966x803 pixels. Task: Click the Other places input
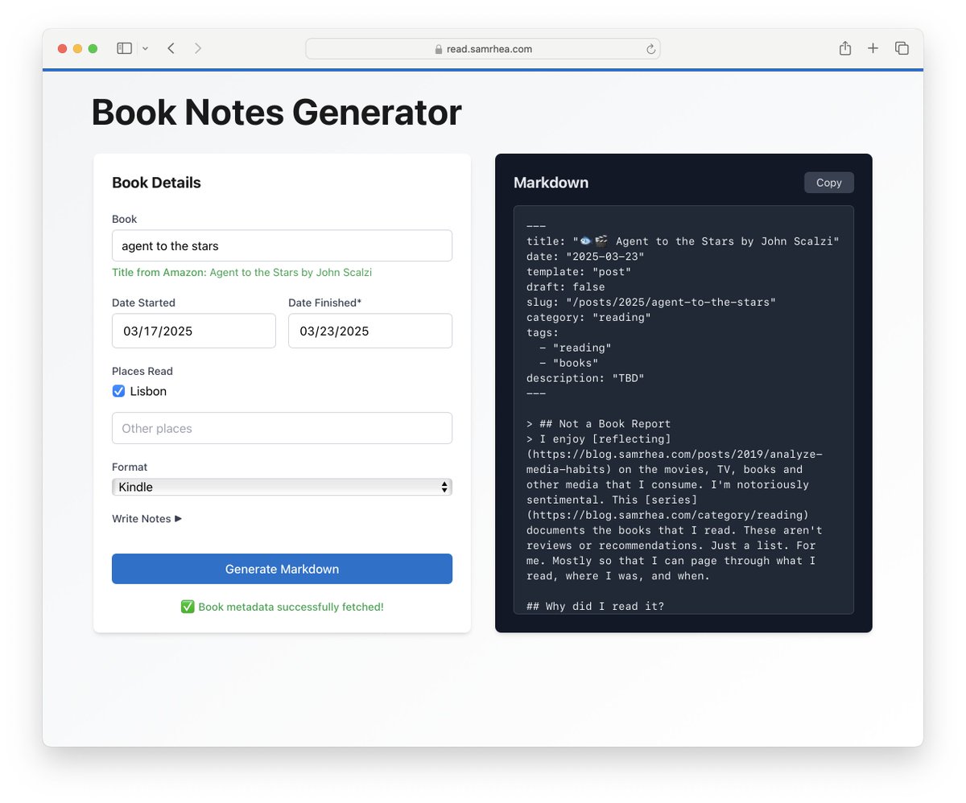[x=282, y=428]
